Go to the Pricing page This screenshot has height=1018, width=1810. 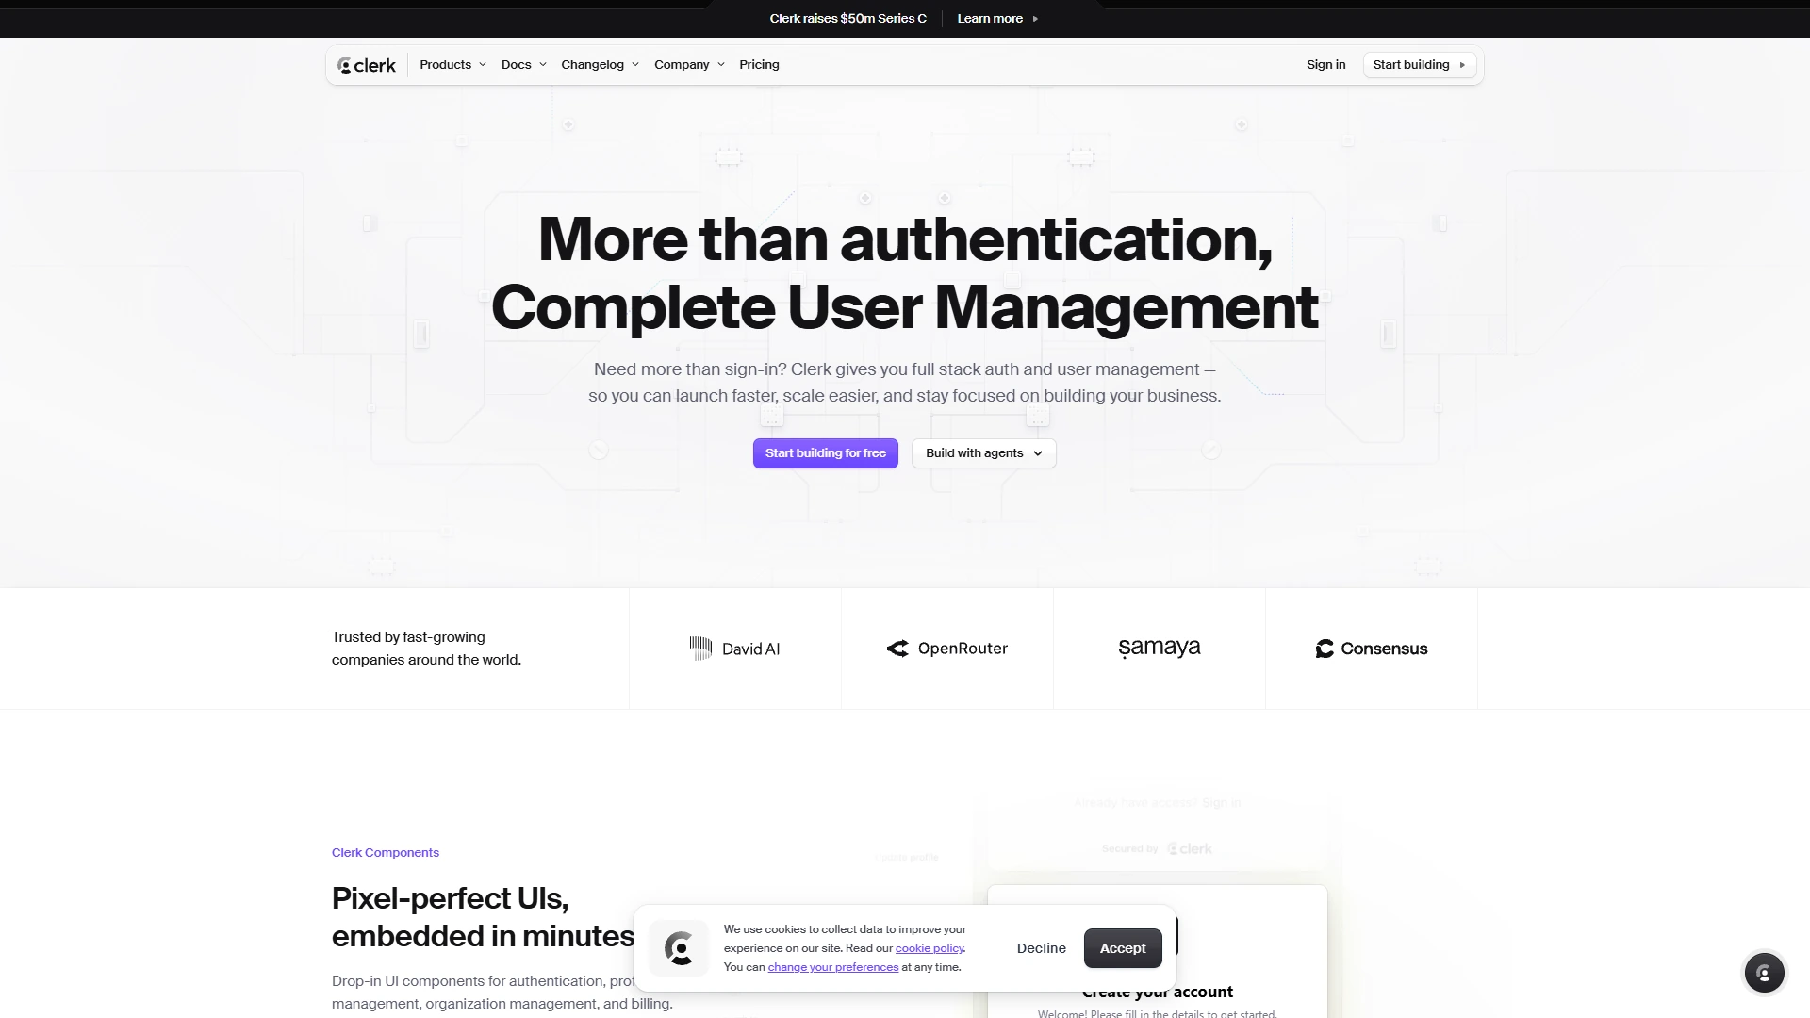click(759, 65)
